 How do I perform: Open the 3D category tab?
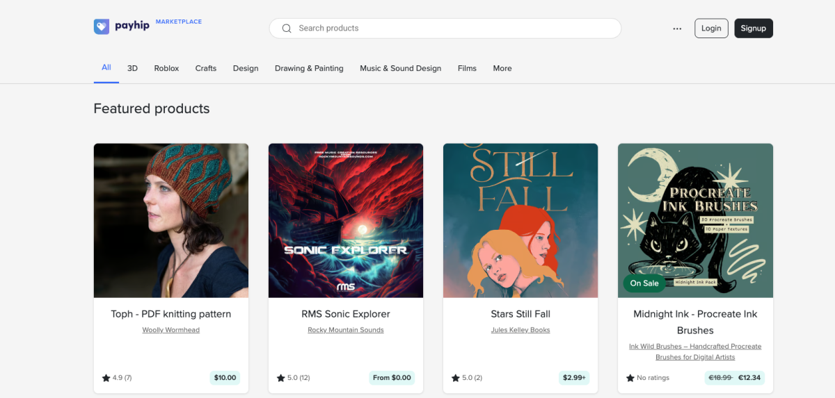pyautogui.click(x=132, y=68)
